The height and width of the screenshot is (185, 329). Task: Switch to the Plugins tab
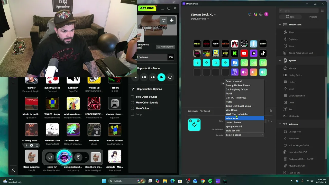point(313,17)
